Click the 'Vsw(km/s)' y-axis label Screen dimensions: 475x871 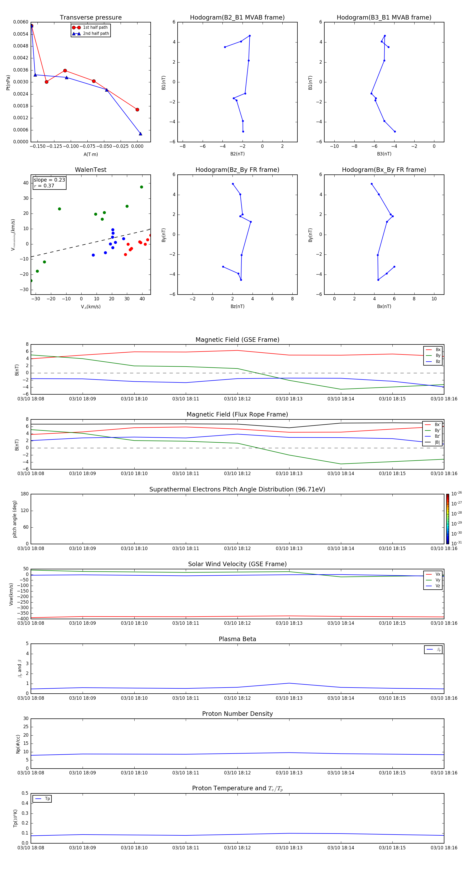coord(11,594)
